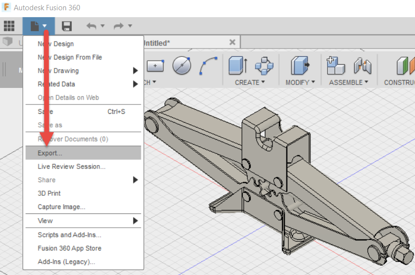Screen dimensions: 415x275
Task: Select Add-Ins (Legacy)... entry
Action: point(83,262)
